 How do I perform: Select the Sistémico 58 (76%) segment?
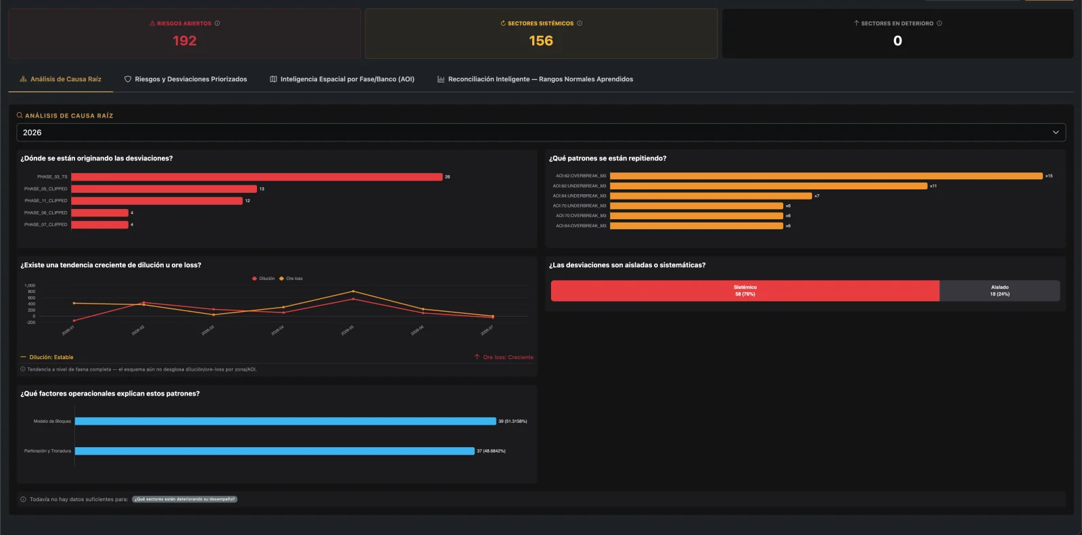(745, 291)
